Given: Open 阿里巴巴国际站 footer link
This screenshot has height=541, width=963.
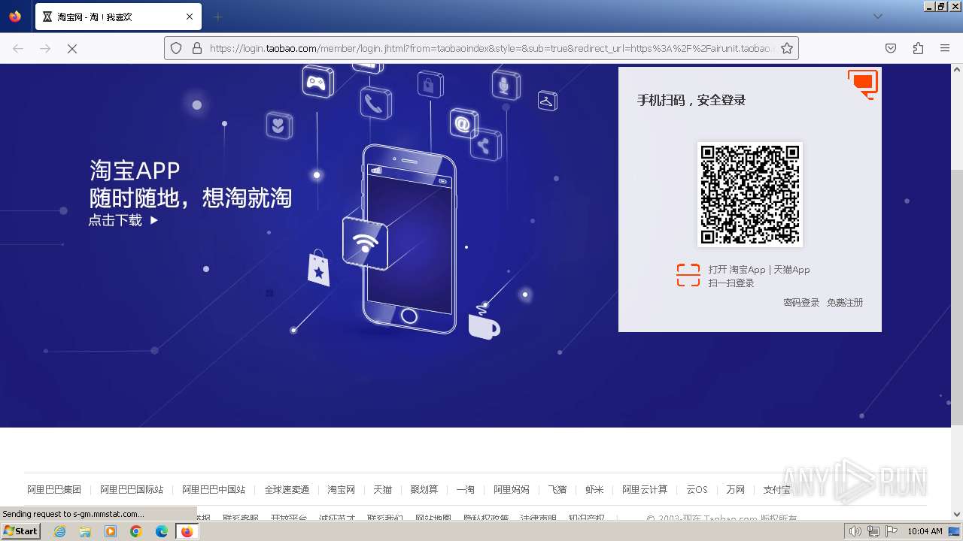Looking at the screenshot, I should [x=132, y=489].
